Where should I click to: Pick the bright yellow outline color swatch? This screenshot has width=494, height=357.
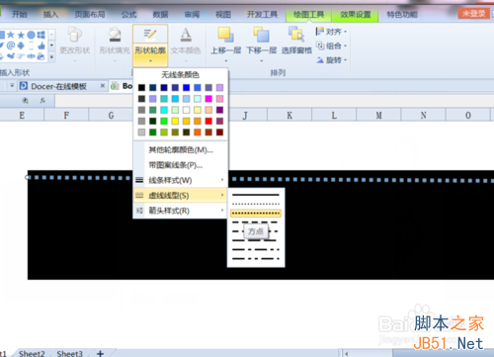point(175,121)
